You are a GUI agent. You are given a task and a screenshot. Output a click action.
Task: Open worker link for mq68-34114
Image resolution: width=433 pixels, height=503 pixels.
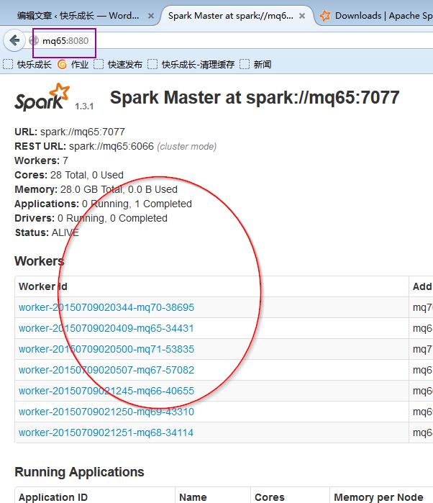pos(106,432)
